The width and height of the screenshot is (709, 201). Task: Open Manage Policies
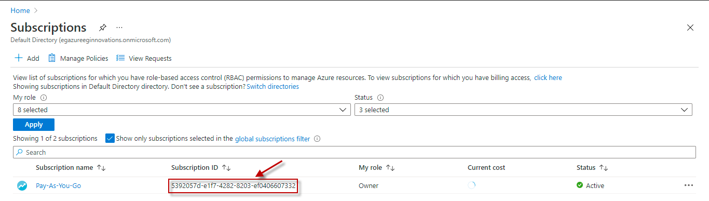[x=78, y=58]
